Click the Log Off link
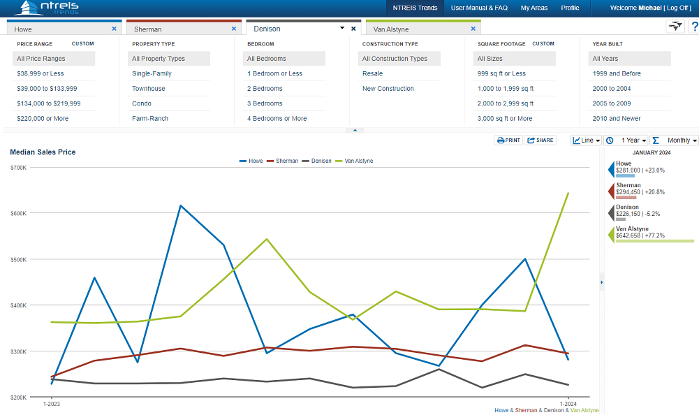699x415 pixels. (679, 8)
